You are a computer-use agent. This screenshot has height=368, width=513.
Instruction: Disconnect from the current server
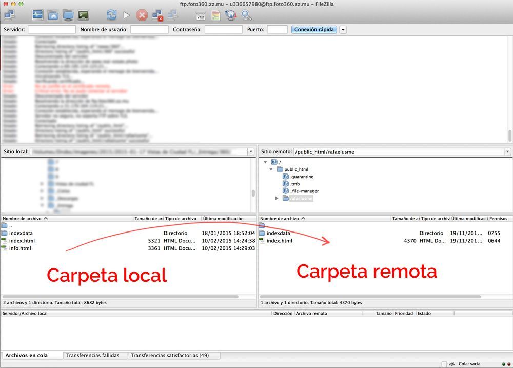click(157, 15)
